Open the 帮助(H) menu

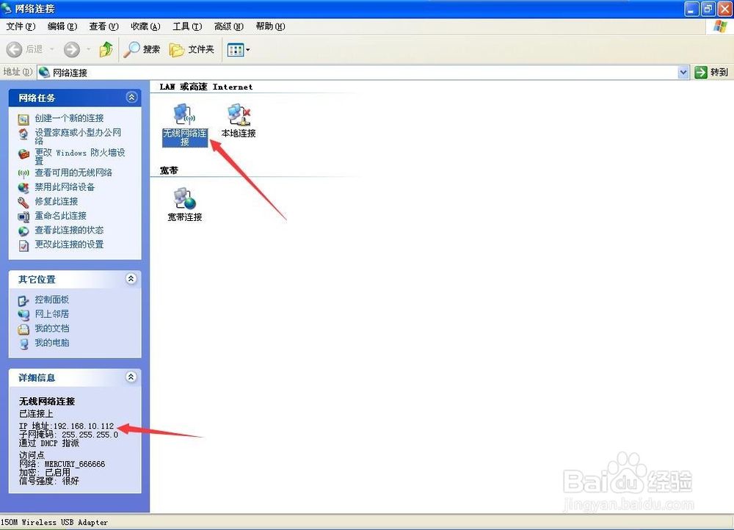tap(271, 26)
